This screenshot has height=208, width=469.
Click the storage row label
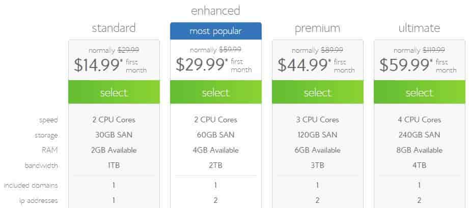46,135
